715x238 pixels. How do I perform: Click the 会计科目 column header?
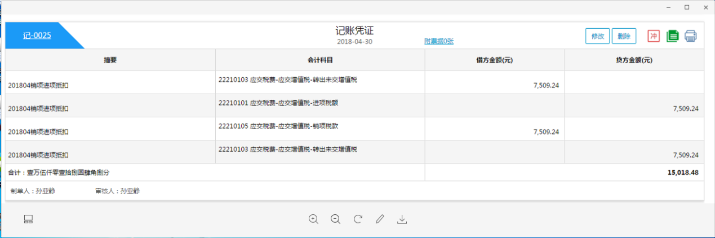pos(320,60)
